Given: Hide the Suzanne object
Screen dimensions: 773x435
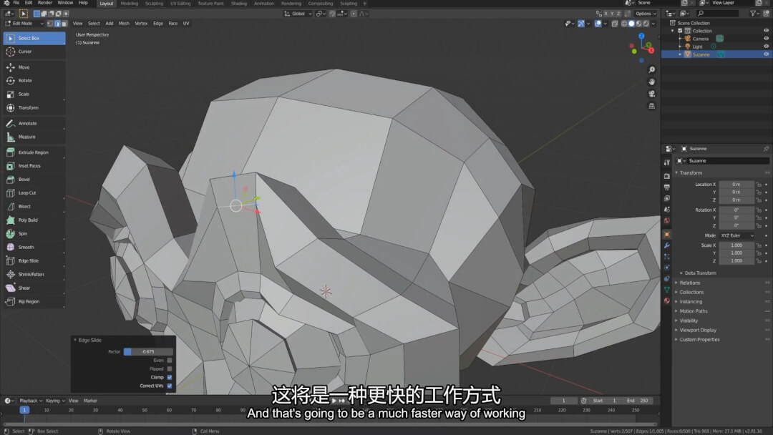Looking at the screenshot, I should coord(766,54).
